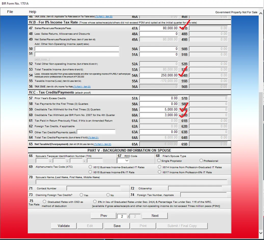Choose II012 Business Income-Graduated IT Rates

click(x=90, y=167)
